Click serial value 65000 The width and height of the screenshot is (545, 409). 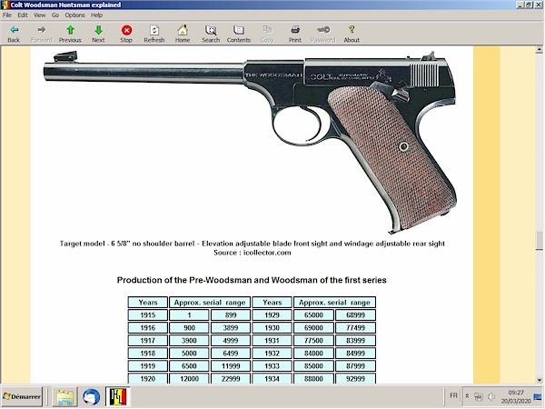pos(313,315)
